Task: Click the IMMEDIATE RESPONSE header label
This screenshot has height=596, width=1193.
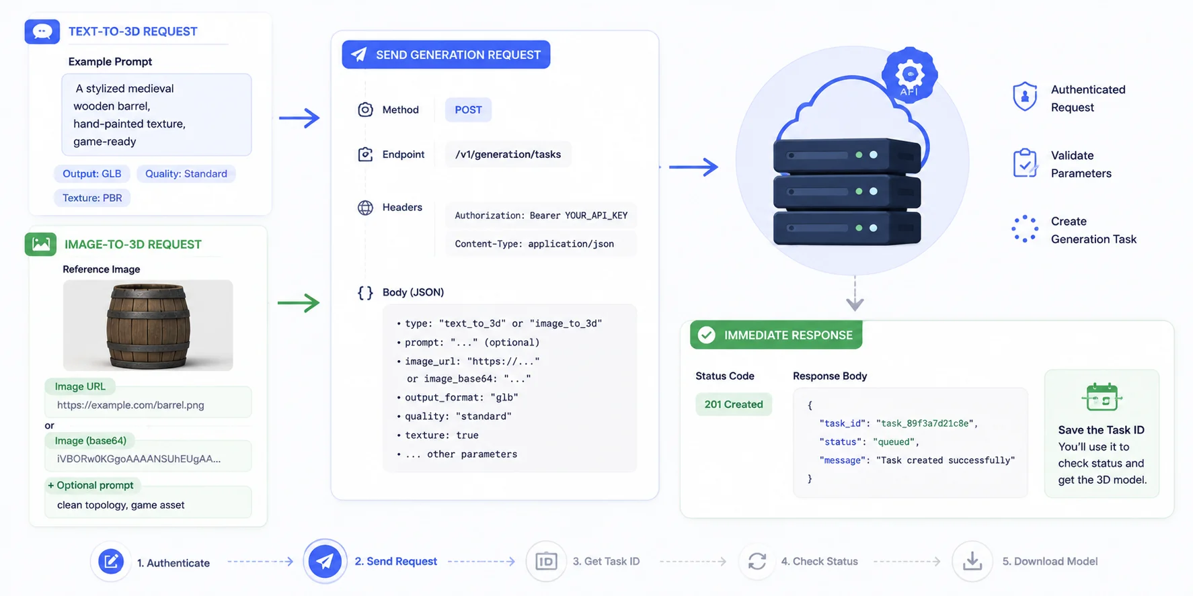Action: [788, 335]
